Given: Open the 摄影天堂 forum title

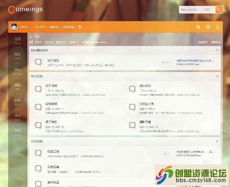Looking at the screenshot, I should (145, 122).
